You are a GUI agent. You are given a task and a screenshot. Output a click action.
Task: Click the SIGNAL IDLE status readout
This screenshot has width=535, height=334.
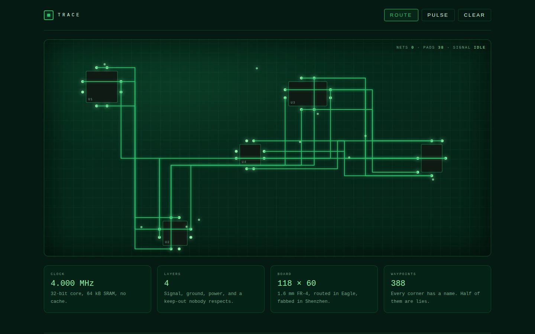(469, 48)
